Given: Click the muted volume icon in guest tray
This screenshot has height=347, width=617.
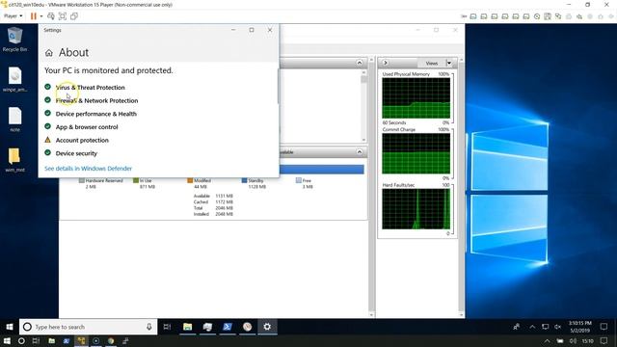Looking at the screenshot, I should (x=557, y=327).
